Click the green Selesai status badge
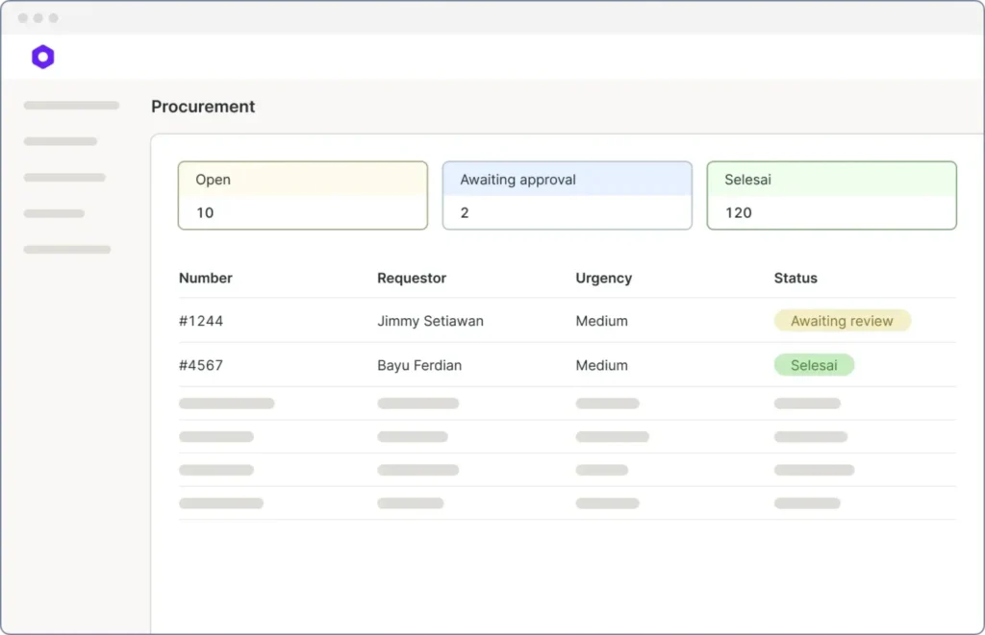Image resolution: width=985 pixels, height=635 pixels. [x=814, y=365]
